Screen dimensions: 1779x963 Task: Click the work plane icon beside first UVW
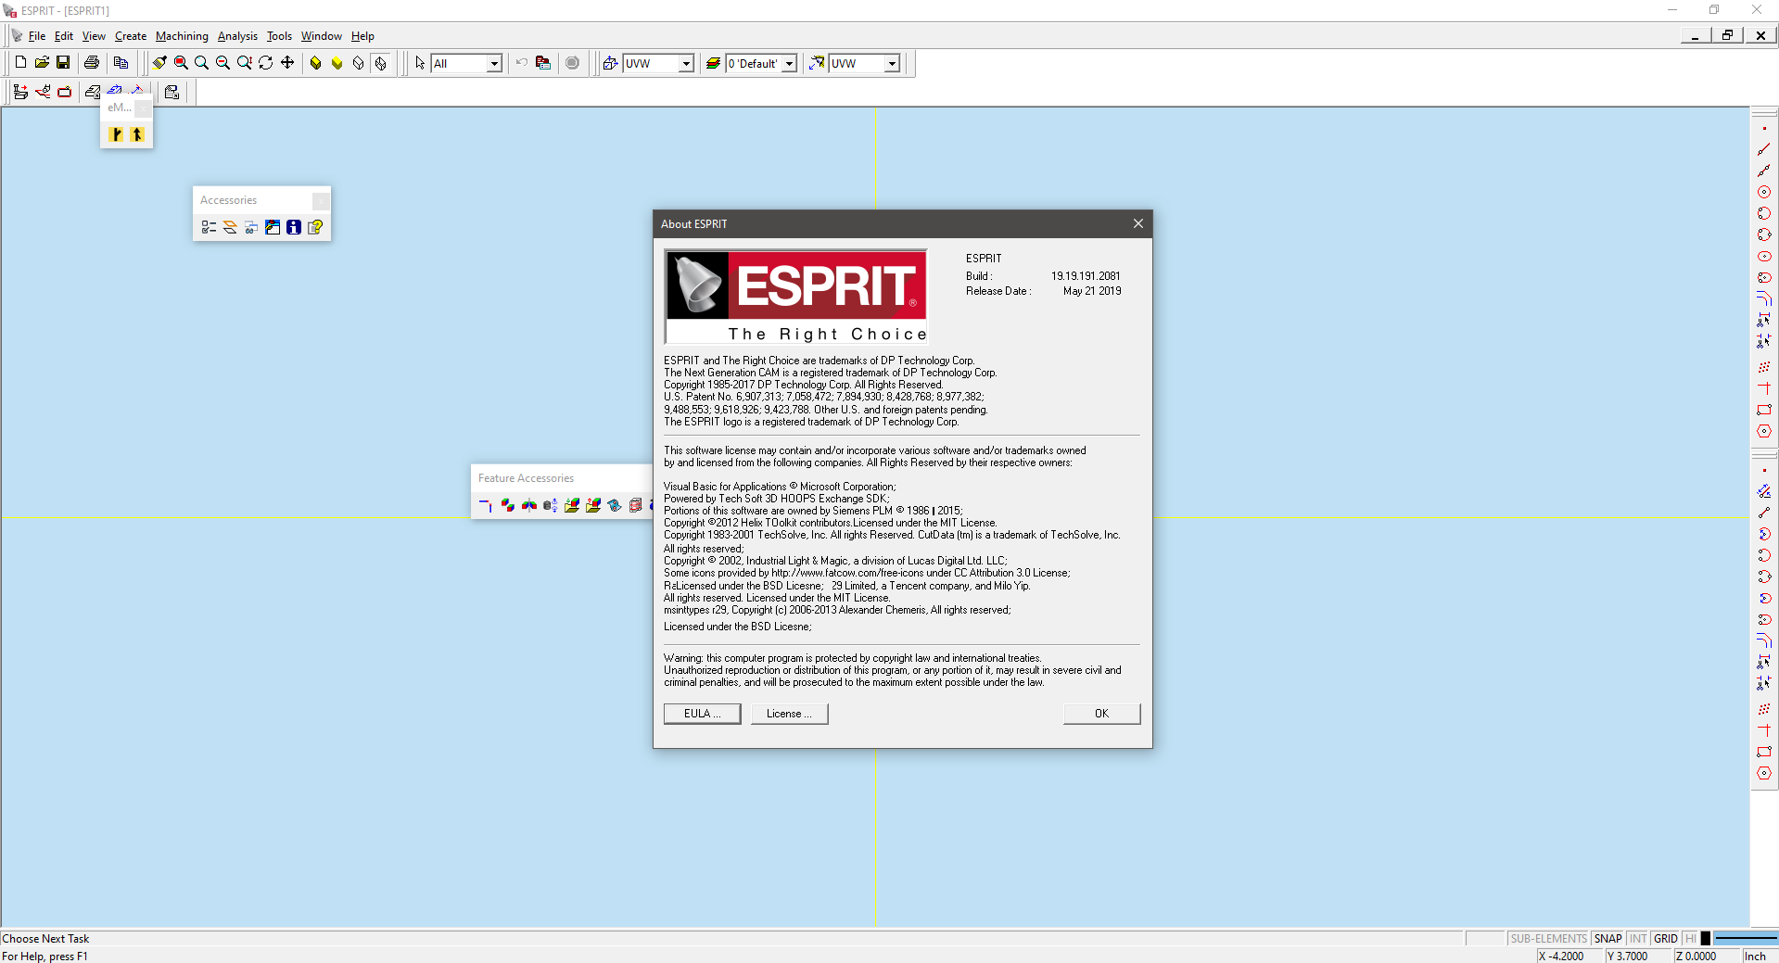[x=610, y=63]
